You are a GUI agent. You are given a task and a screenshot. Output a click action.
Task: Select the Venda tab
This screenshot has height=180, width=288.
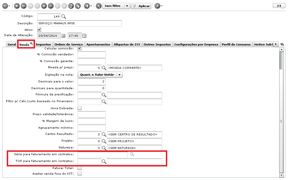pos(26,45)
